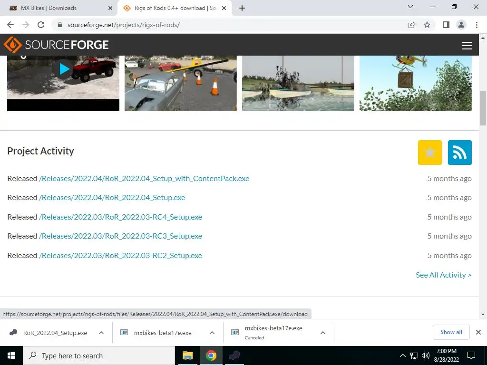Open the SourceForge hamburger menu

(x=467, y=45)
